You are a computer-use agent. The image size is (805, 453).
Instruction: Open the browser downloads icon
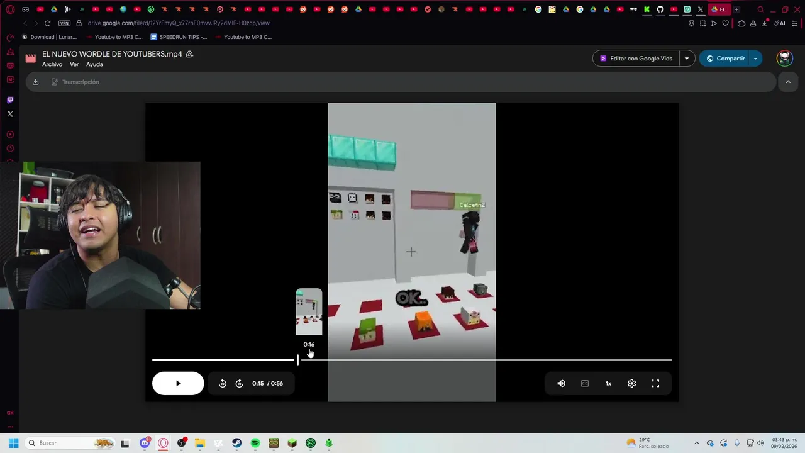pyautogui.click(x=765, y=23)
